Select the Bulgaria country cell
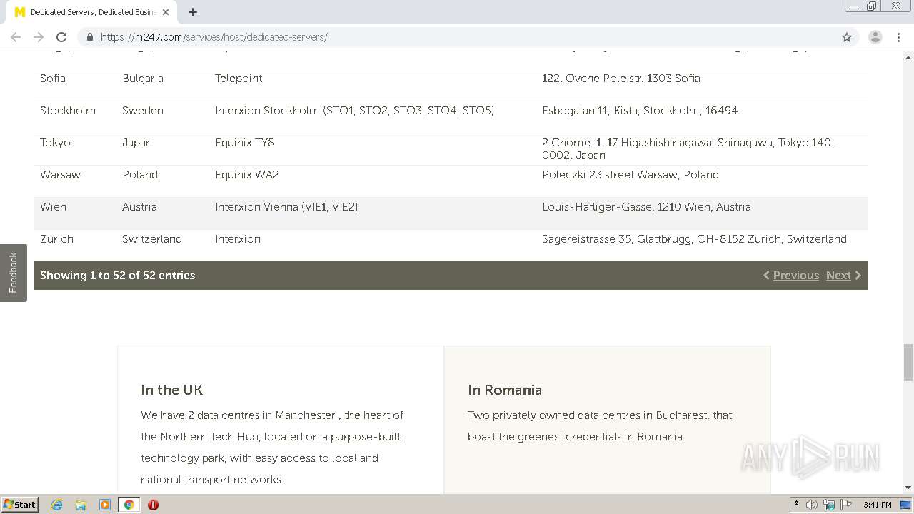This screenshot has height=514, width=914. 143,79
